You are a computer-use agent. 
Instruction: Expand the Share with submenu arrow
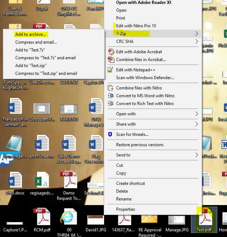pos(196,124)
